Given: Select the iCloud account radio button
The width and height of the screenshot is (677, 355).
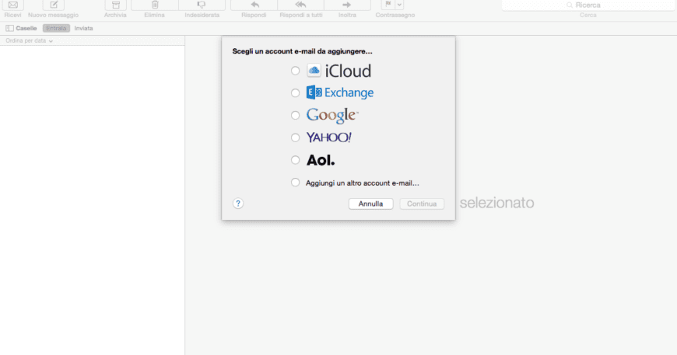Looking at the screenshot, I should [296, 71].
